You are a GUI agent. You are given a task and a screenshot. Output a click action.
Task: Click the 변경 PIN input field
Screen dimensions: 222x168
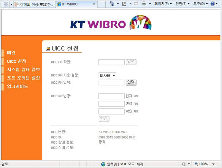click(111, 104)
